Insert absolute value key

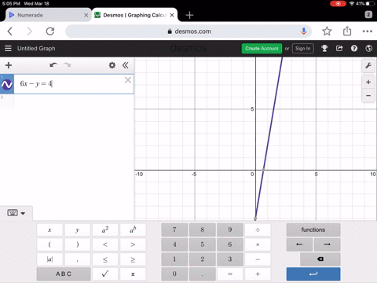coord(49,259)
